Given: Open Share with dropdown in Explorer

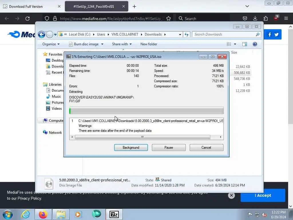Looking at the screenshot, I should click(122, 44).
